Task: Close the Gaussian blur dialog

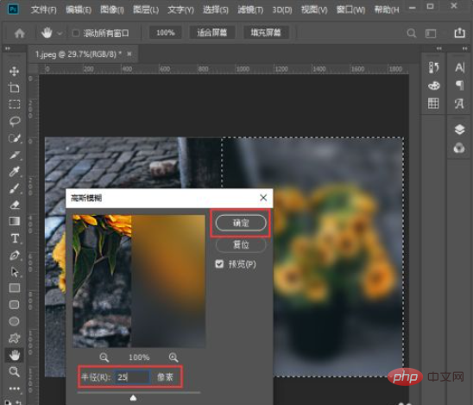Action: point(263,198)
